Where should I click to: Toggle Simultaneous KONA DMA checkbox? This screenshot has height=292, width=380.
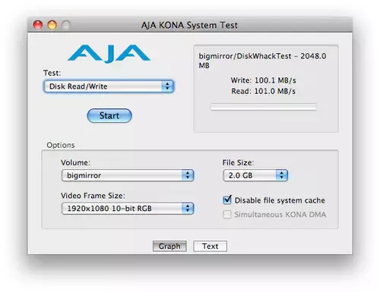(x=227, y=215)
